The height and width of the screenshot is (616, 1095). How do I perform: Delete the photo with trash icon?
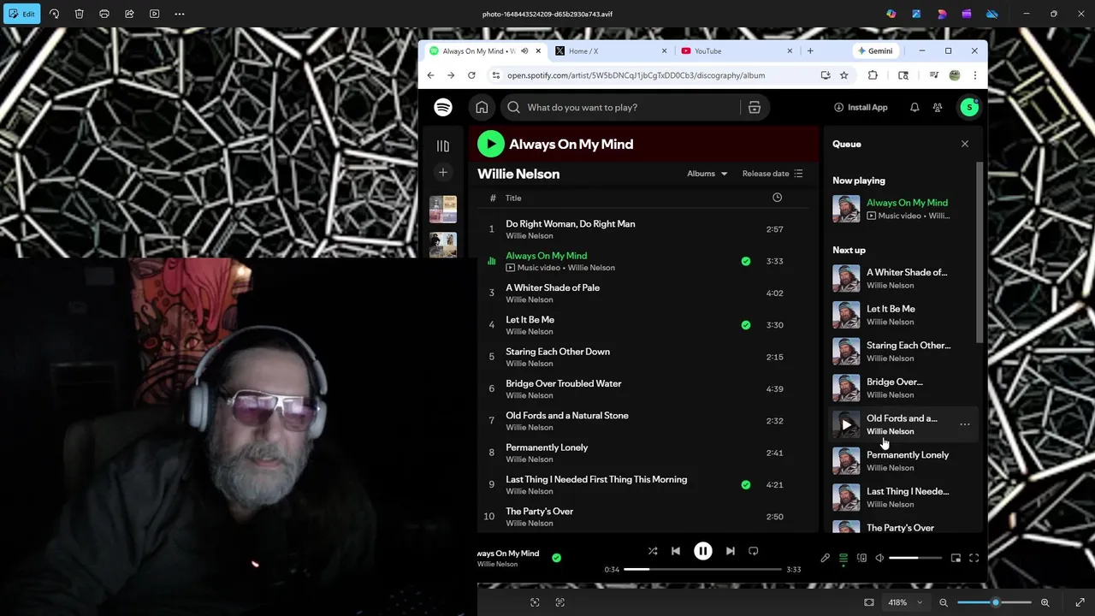click(x=79, y=14)
